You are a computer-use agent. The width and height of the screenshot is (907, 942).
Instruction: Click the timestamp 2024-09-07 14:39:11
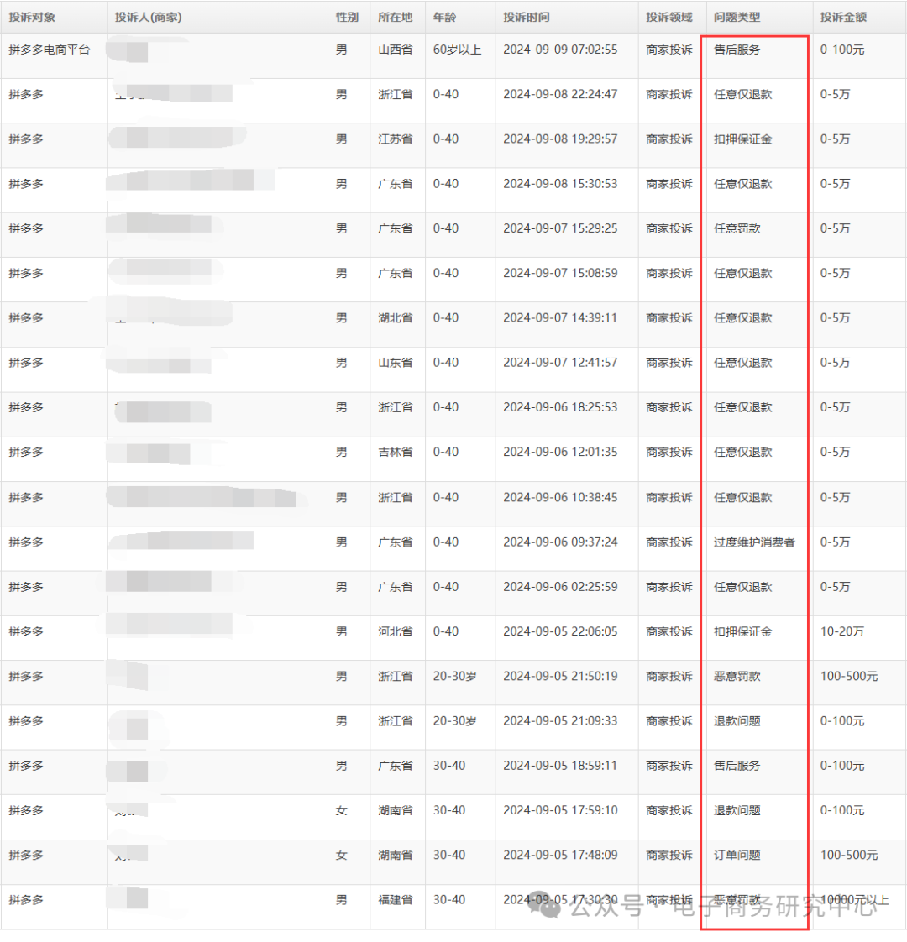pyautogui.click(x=560, y=318)
